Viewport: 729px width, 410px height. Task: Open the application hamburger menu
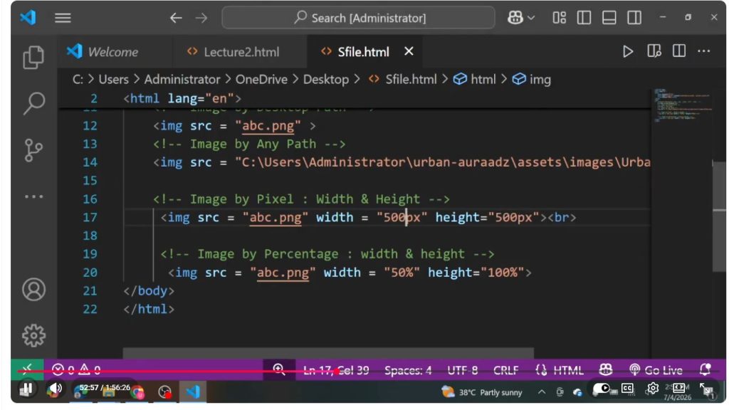[63, 18]
